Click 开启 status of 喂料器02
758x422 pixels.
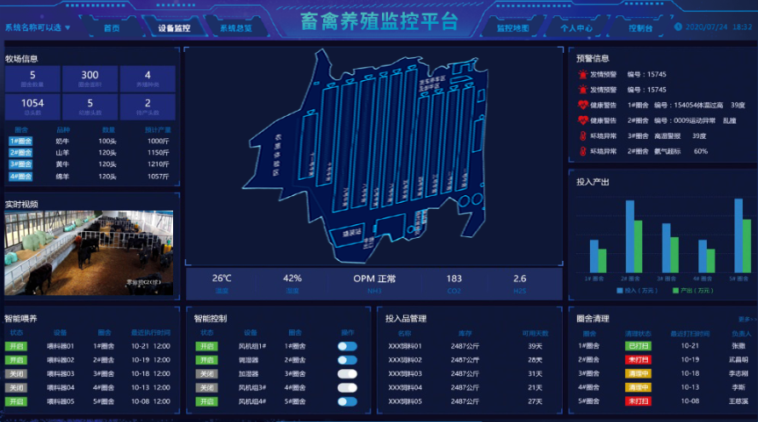(16, 360)
